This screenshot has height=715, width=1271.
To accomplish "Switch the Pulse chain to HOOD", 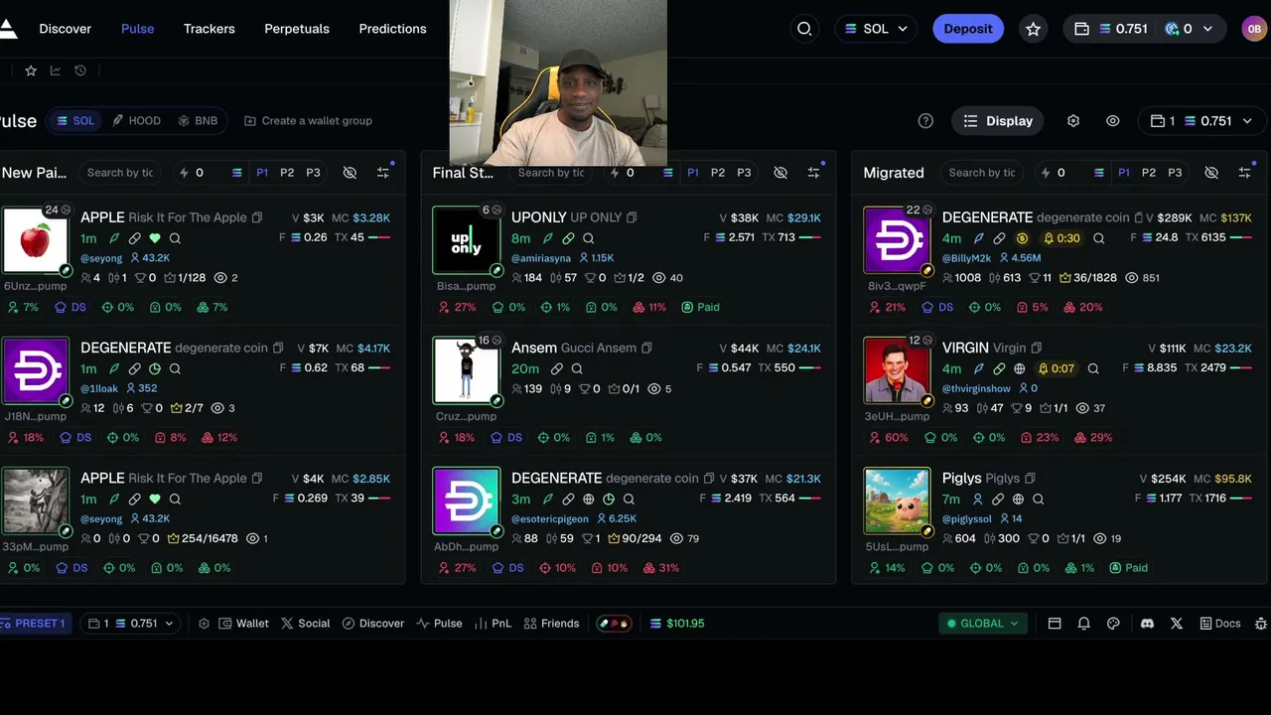I will 136,121.
